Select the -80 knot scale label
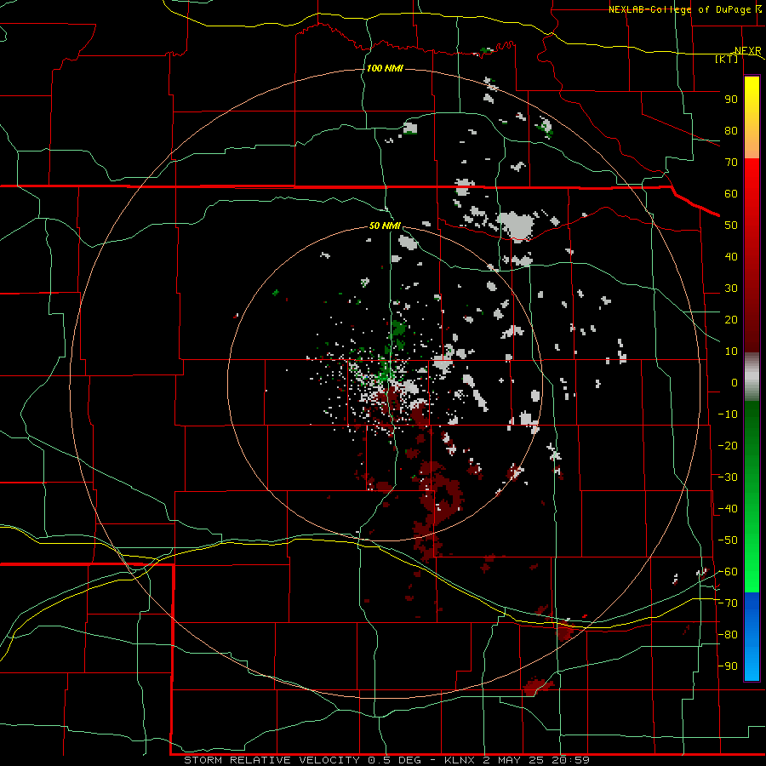This screenshot has height=766, width=766. 728,635
